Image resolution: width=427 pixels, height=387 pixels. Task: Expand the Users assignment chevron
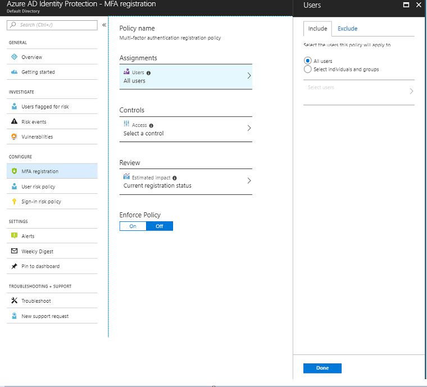[249, 76]
